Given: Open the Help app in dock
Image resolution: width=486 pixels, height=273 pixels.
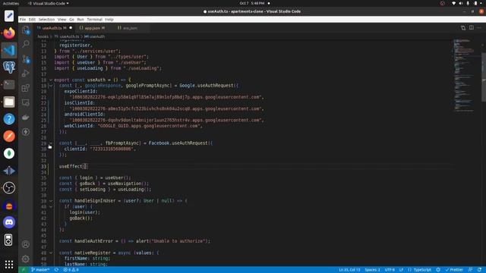Looking at the screenshot, I should [x=9, y=119].
